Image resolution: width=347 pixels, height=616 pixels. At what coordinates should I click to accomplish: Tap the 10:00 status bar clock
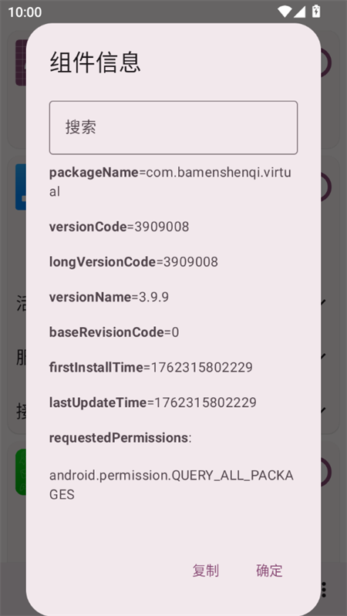pos(25,12)
